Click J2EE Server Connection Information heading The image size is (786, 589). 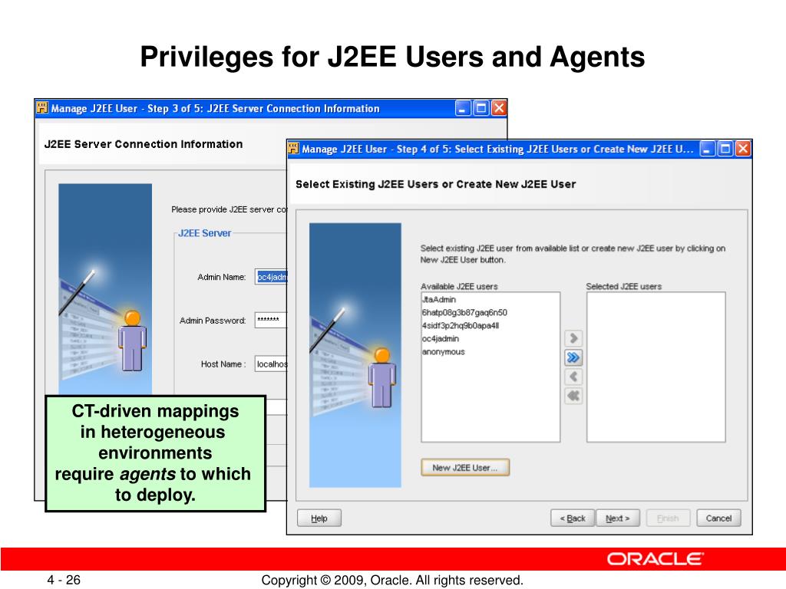point(144,144)
